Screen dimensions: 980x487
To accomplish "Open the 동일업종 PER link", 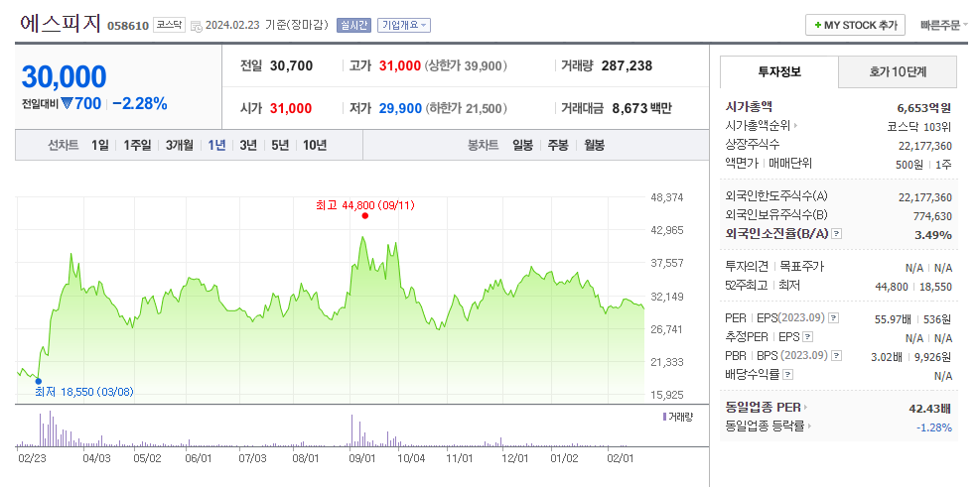I will 764,408.
